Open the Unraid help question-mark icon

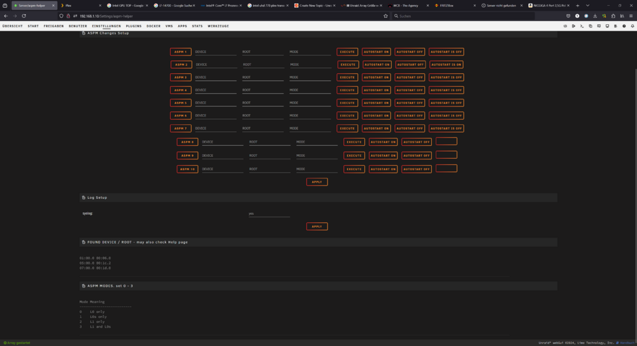pyautogui.click(x=624, y=26)
